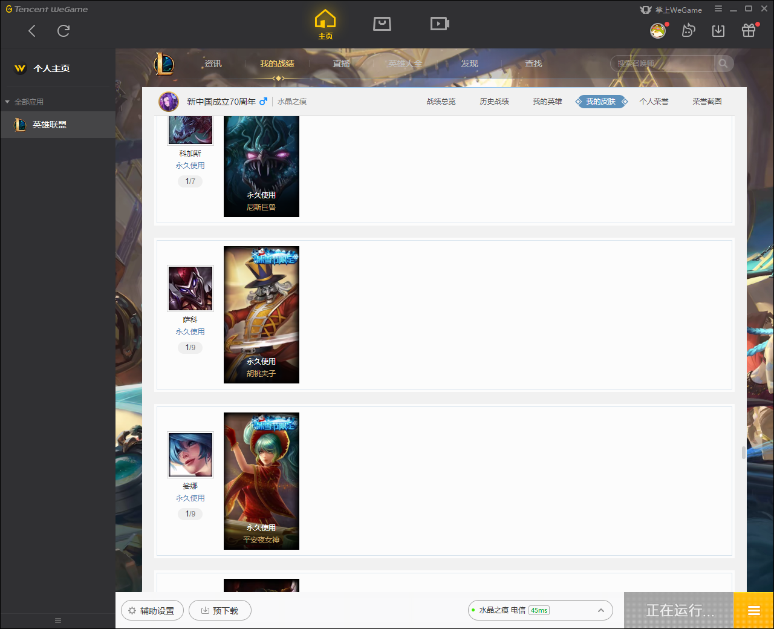Open the 查找 tab
This screenshot has height=629, width=774.
[x=533, y=64]
